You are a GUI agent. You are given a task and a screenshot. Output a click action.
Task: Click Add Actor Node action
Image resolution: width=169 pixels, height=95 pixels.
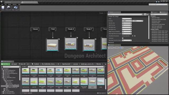(156, 18)
